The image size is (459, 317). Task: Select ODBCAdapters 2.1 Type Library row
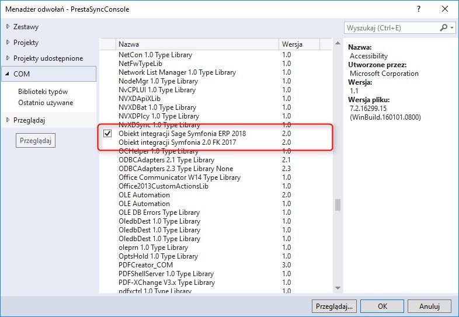tap(216, 160)
